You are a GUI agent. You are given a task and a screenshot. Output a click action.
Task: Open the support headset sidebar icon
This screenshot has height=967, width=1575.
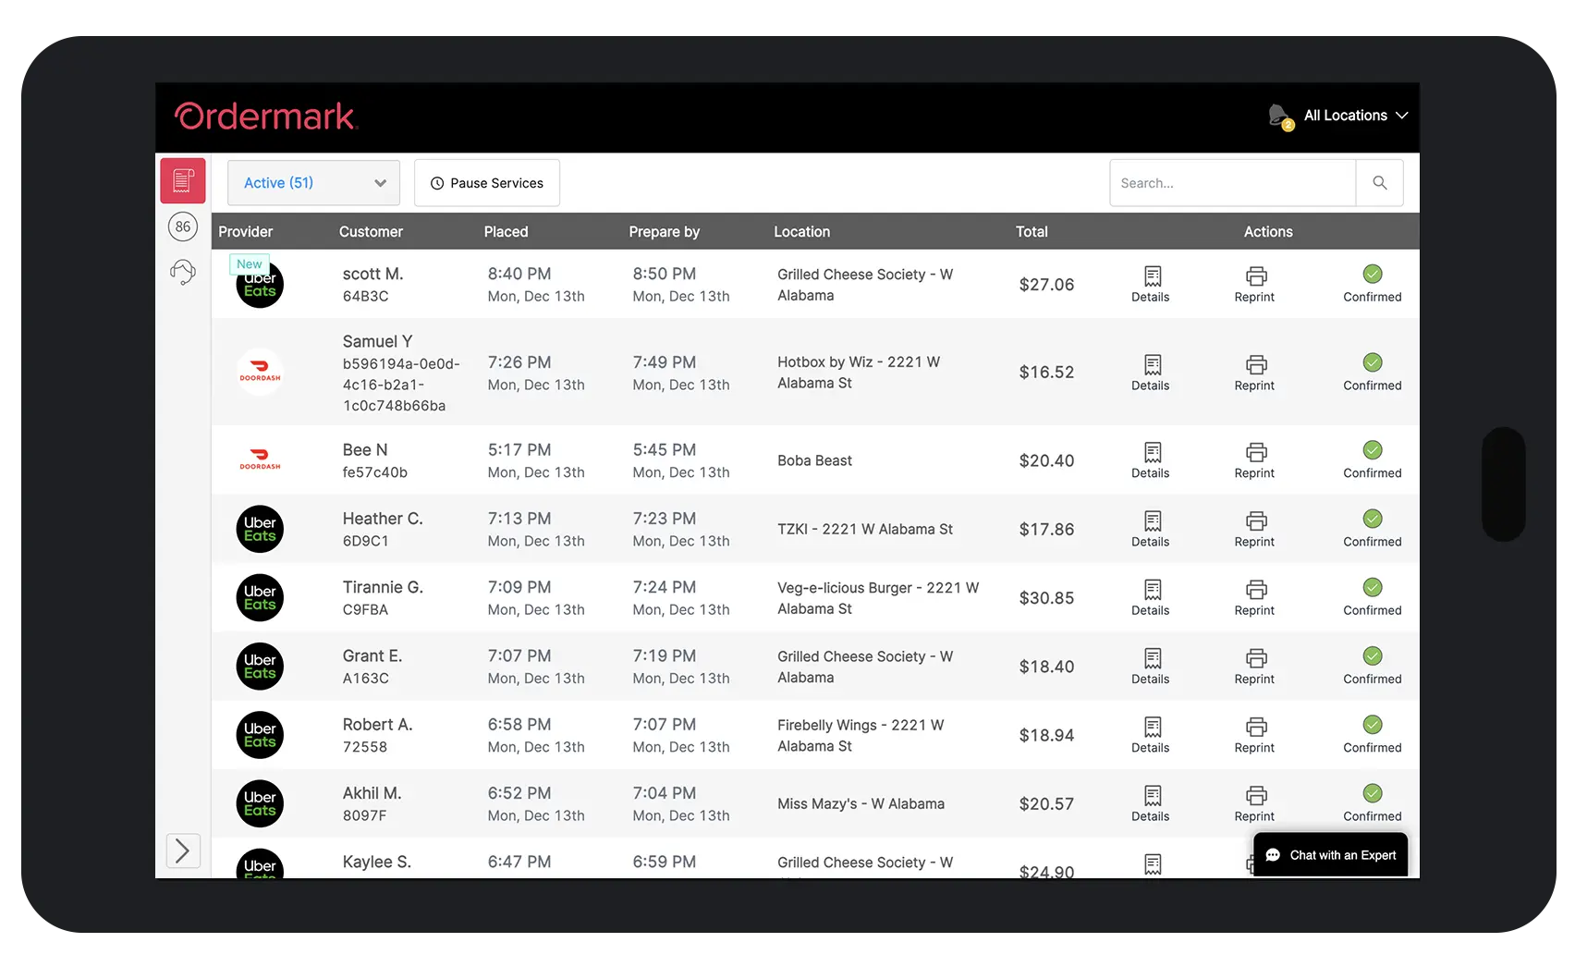pyautogui.click(x=183, y=272)
